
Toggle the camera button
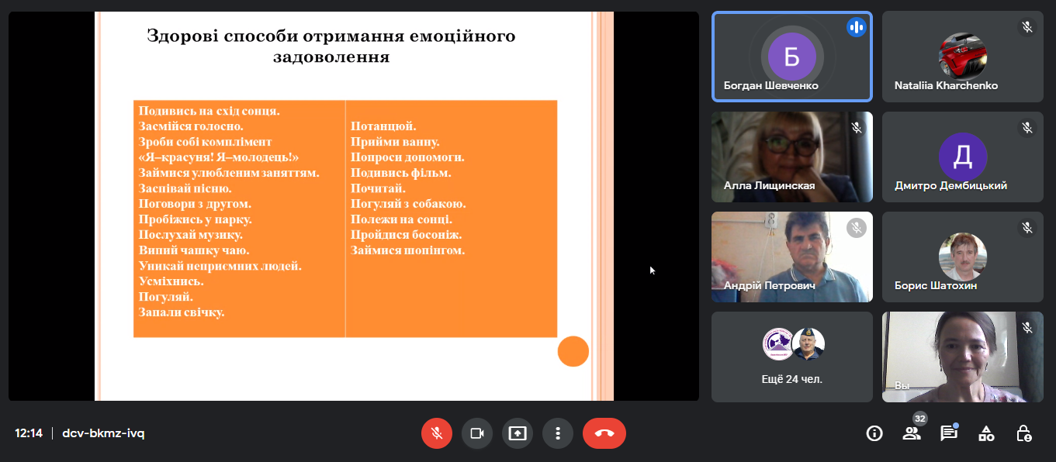click(x=477, y=433)
